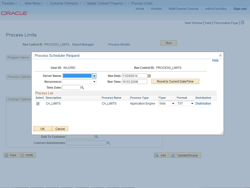Open the Main Menu navigation
The height and width of the screenshot is (188, 250).
tap(34, 3)
